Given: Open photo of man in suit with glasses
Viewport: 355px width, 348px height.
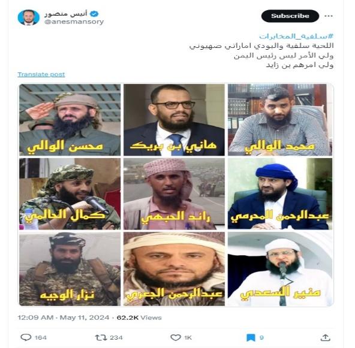Looking at the screenshot, I should pos(174,120).
